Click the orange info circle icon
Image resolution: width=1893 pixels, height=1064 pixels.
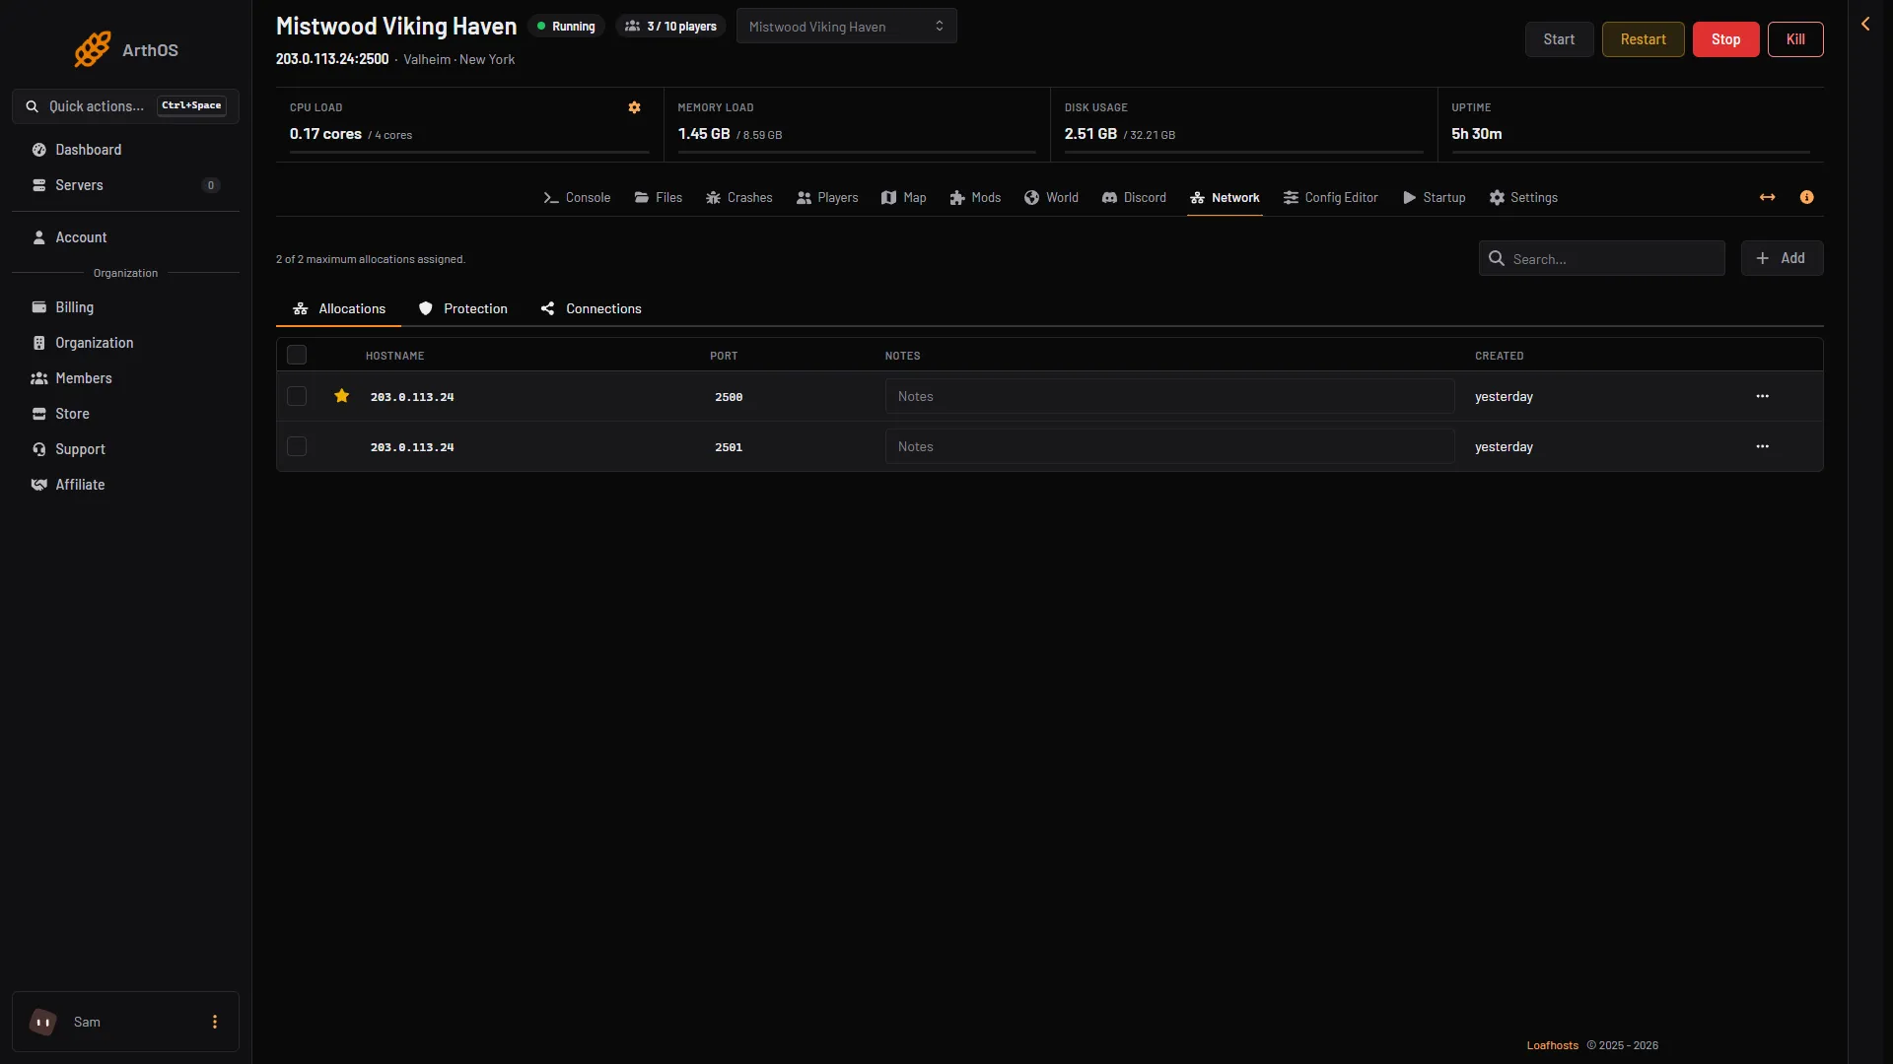click(x=1806, y=197)
